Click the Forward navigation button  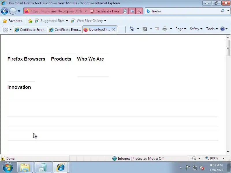click(x=13, y=11)
